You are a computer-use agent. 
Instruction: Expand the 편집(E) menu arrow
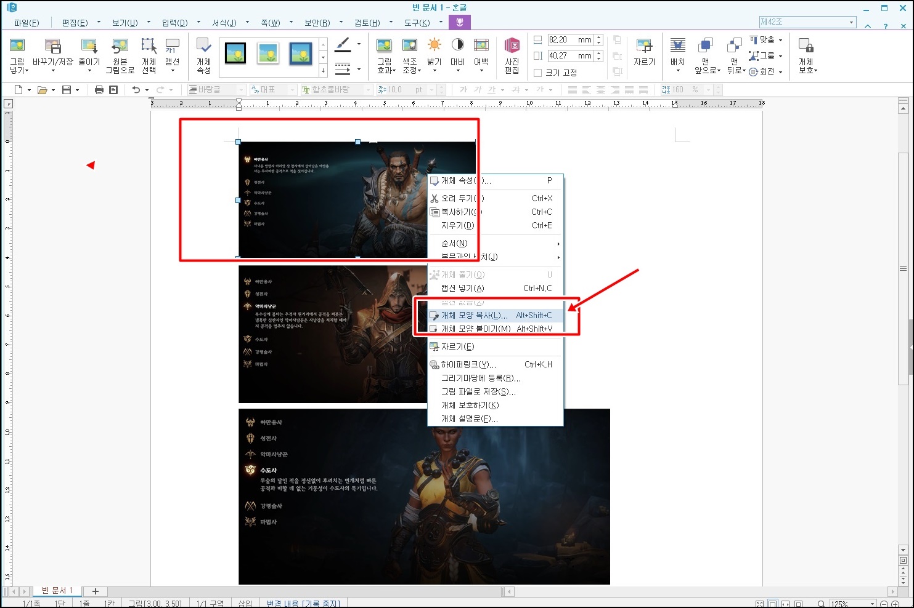(99, 22)
